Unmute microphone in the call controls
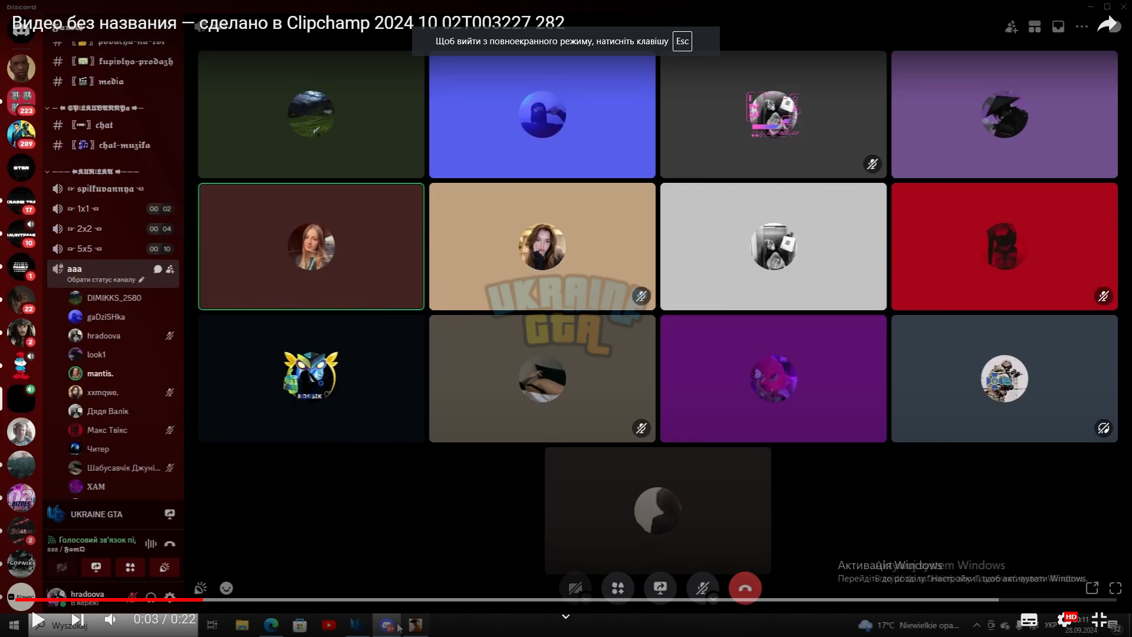Image resolution: width=1132 pixels, height=637 pixels. [702, 588]
